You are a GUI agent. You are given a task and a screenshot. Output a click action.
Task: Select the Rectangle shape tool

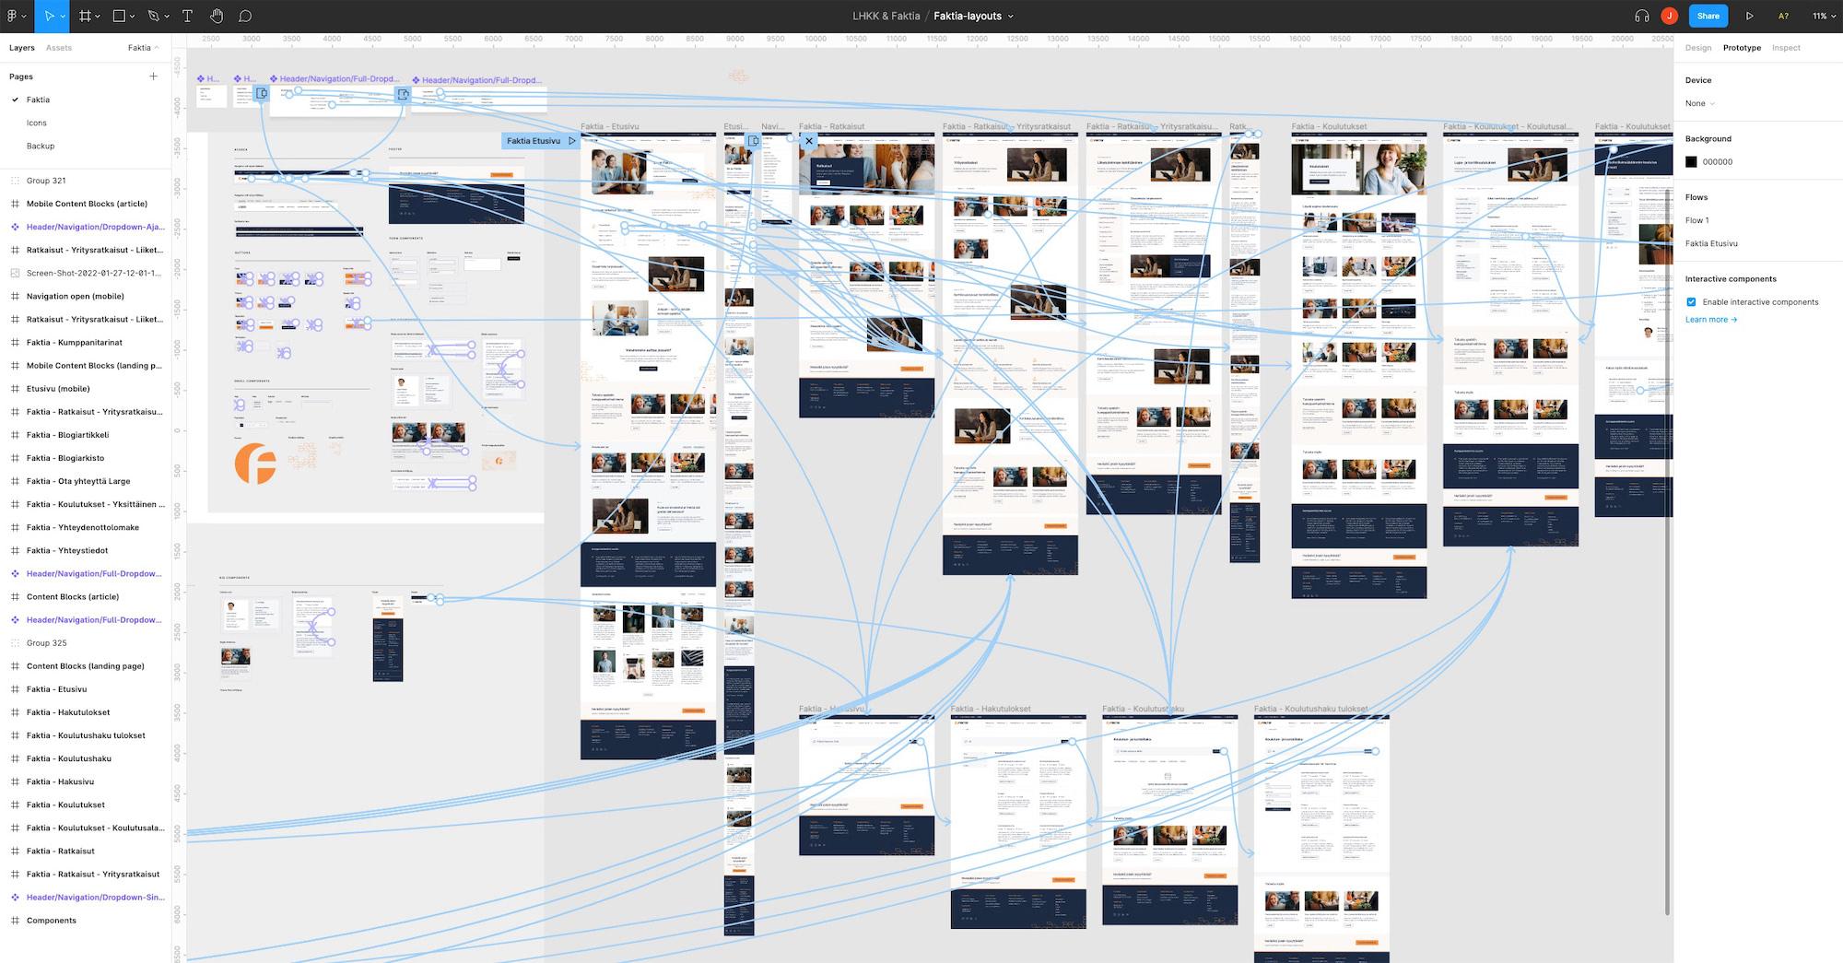[119, 16]
